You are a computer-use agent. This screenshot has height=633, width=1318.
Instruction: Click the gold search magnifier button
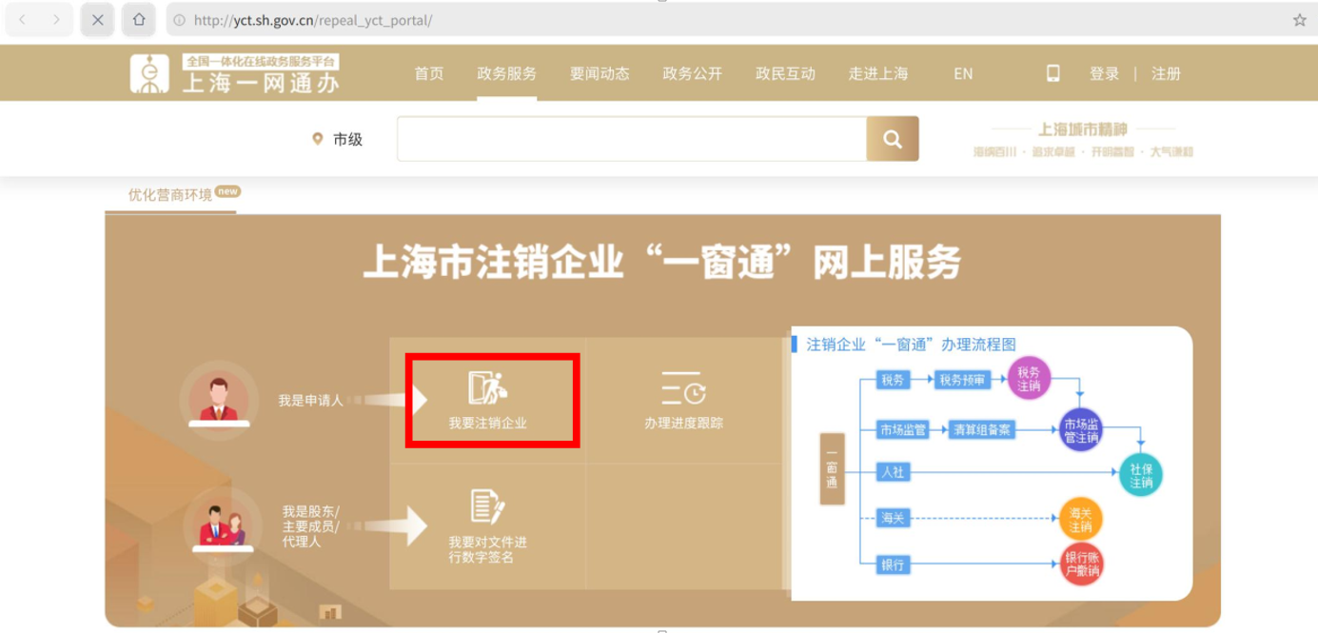pyautogui.click(x=892, y=139)
